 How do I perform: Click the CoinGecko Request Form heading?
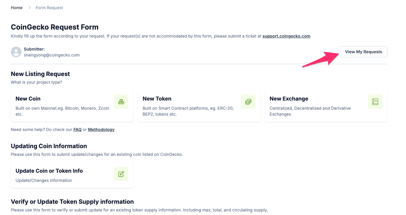55,27
